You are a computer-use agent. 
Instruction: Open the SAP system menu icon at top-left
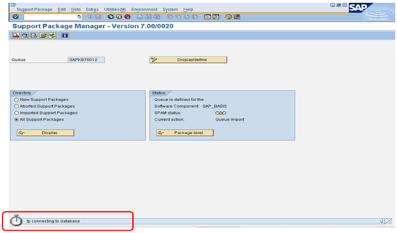(13, 5)
